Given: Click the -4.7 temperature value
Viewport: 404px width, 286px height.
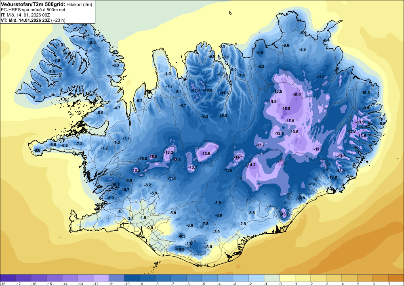Looking at the screenshot, I should [x=117, y=108].
